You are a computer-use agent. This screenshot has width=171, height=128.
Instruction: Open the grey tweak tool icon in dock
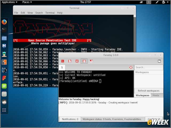(4, 94)
